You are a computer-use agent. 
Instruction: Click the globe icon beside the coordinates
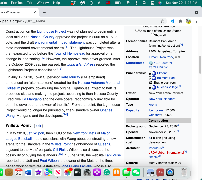tap(151, 63)
